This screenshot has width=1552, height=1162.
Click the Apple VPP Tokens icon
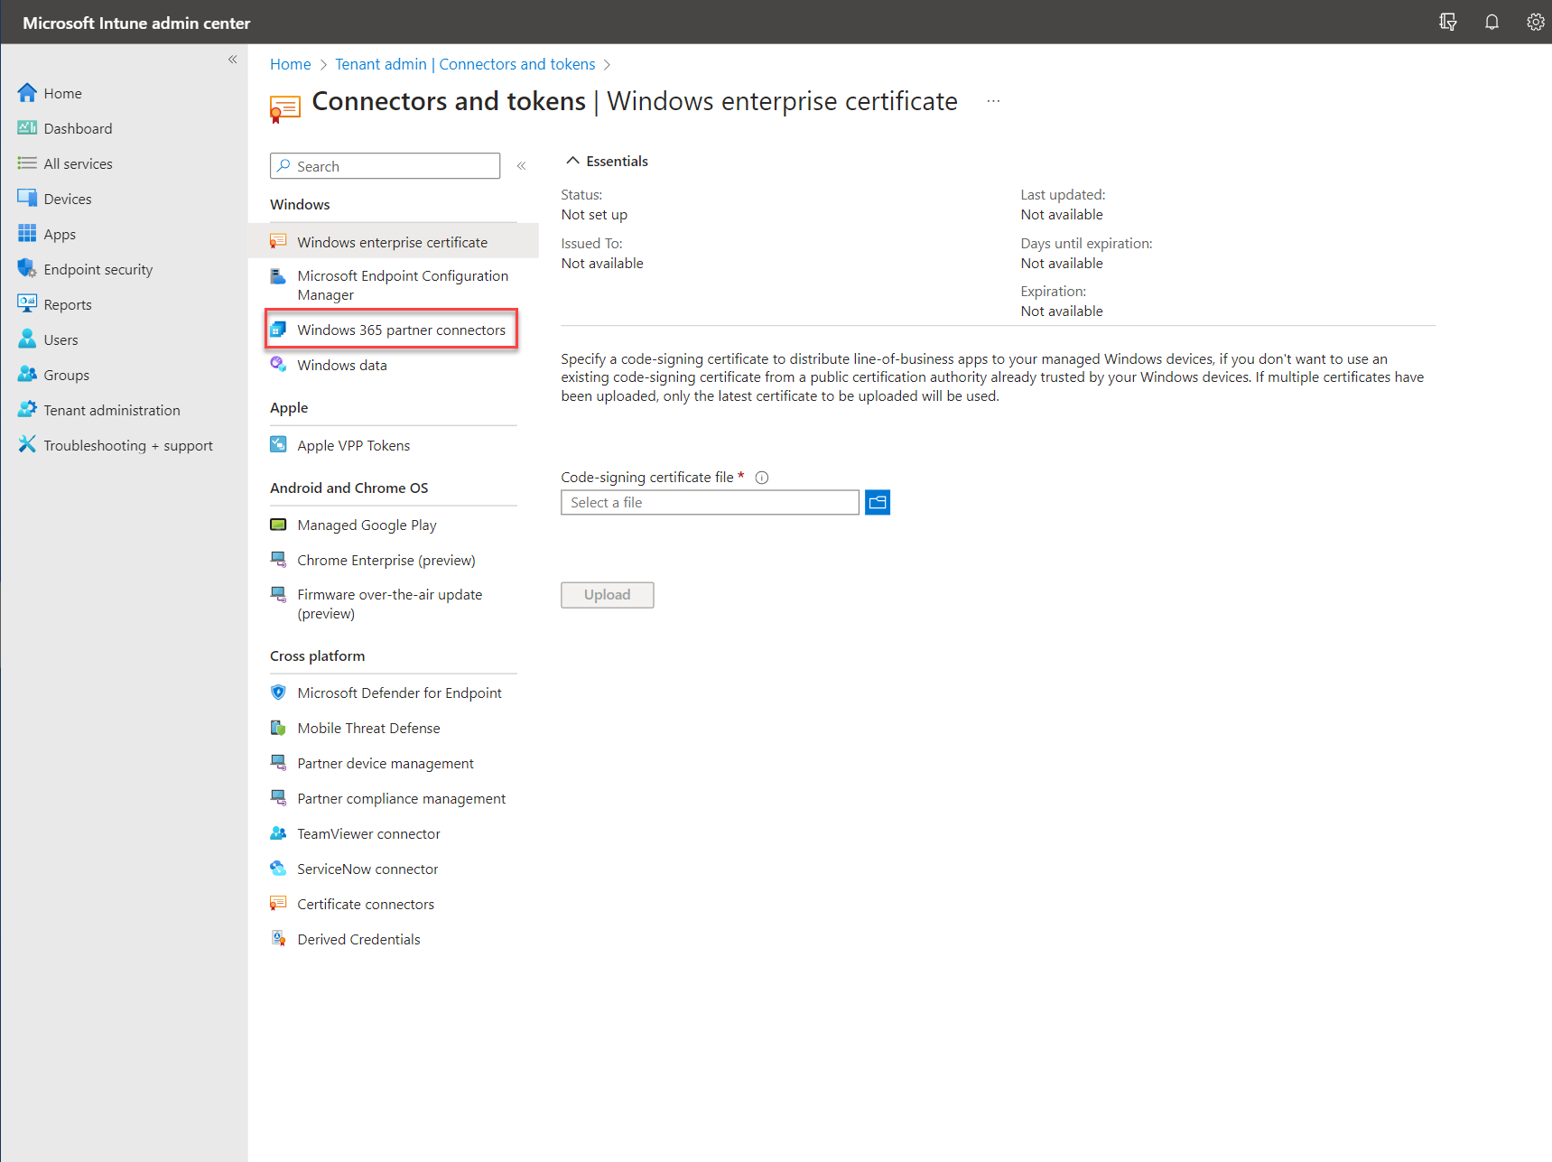click(278, 445)
